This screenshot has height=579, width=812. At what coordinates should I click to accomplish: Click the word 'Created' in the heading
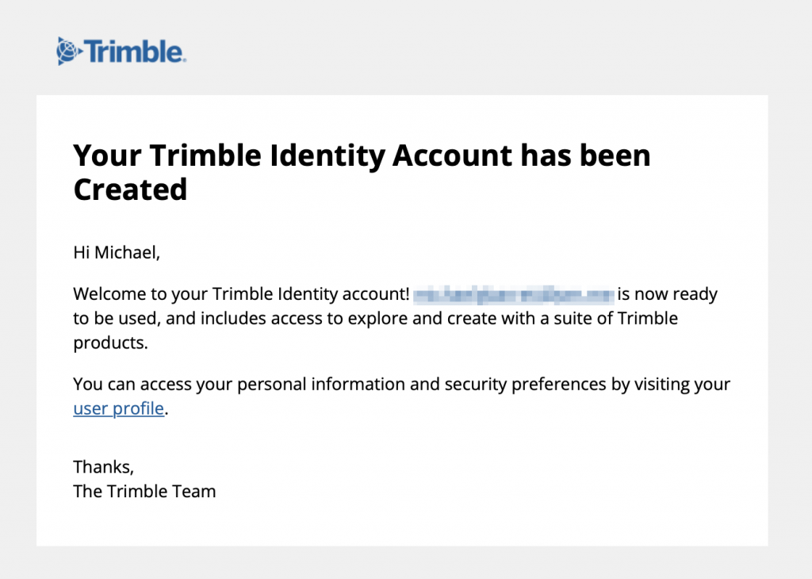click(x=130, y=190)
